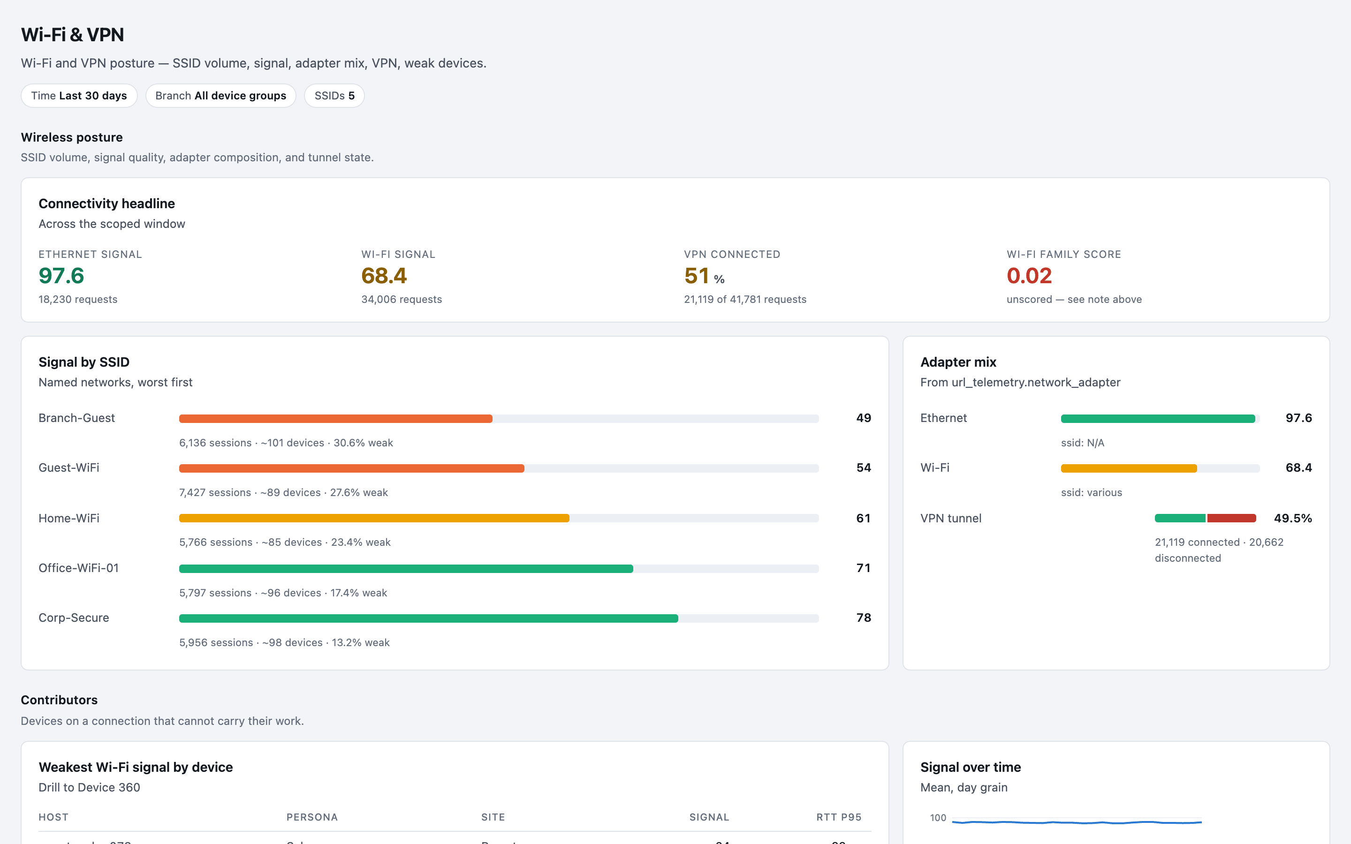This screenshot has width=1351, height=844.
Task: Click the Wi-Fi adapter mix bar
Action: 1160,468
